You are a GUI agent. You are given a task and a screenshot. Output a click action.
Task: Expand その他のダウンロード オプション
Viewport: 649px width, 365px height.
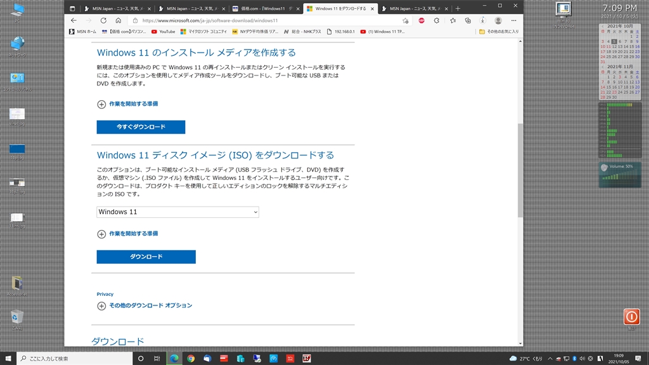(145, 306)
